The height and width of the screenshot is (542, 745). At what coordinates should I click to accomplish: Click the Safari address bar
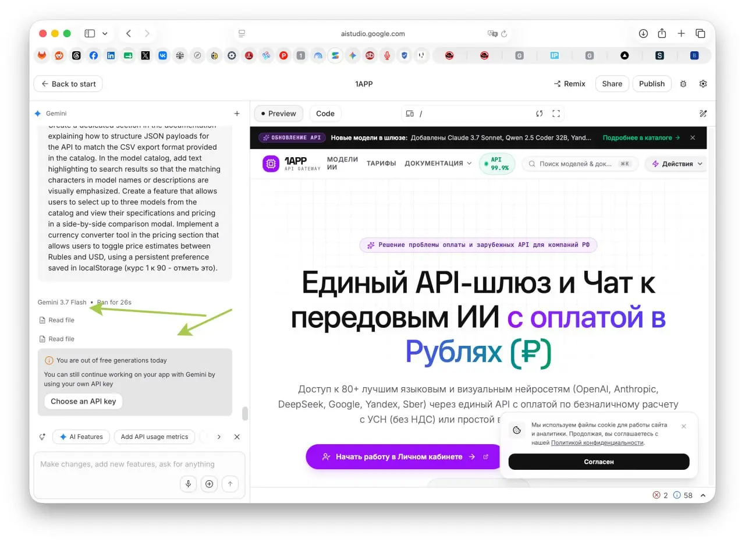coord(372,34)
